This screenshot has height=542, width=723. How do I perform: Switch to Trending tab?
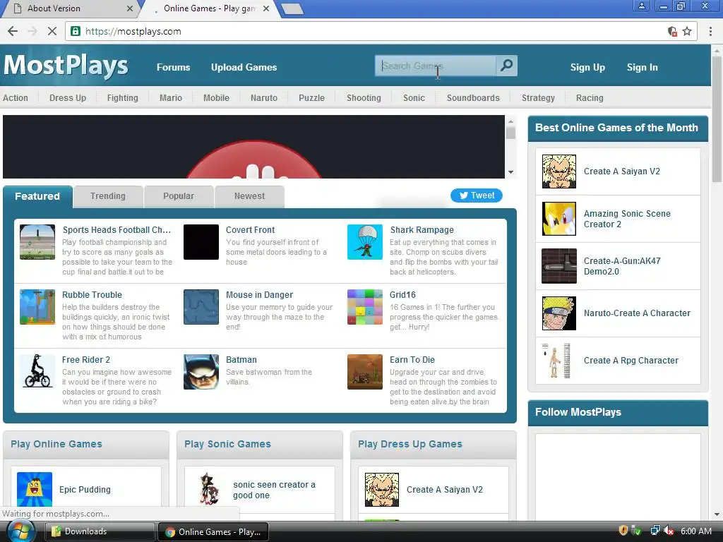click(x=108, y=196)
